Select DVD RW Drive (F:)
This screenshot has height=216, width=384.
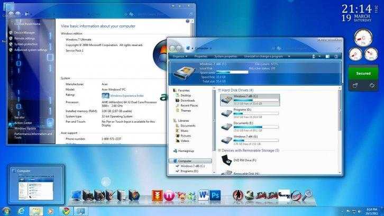(x=239, y=160)
